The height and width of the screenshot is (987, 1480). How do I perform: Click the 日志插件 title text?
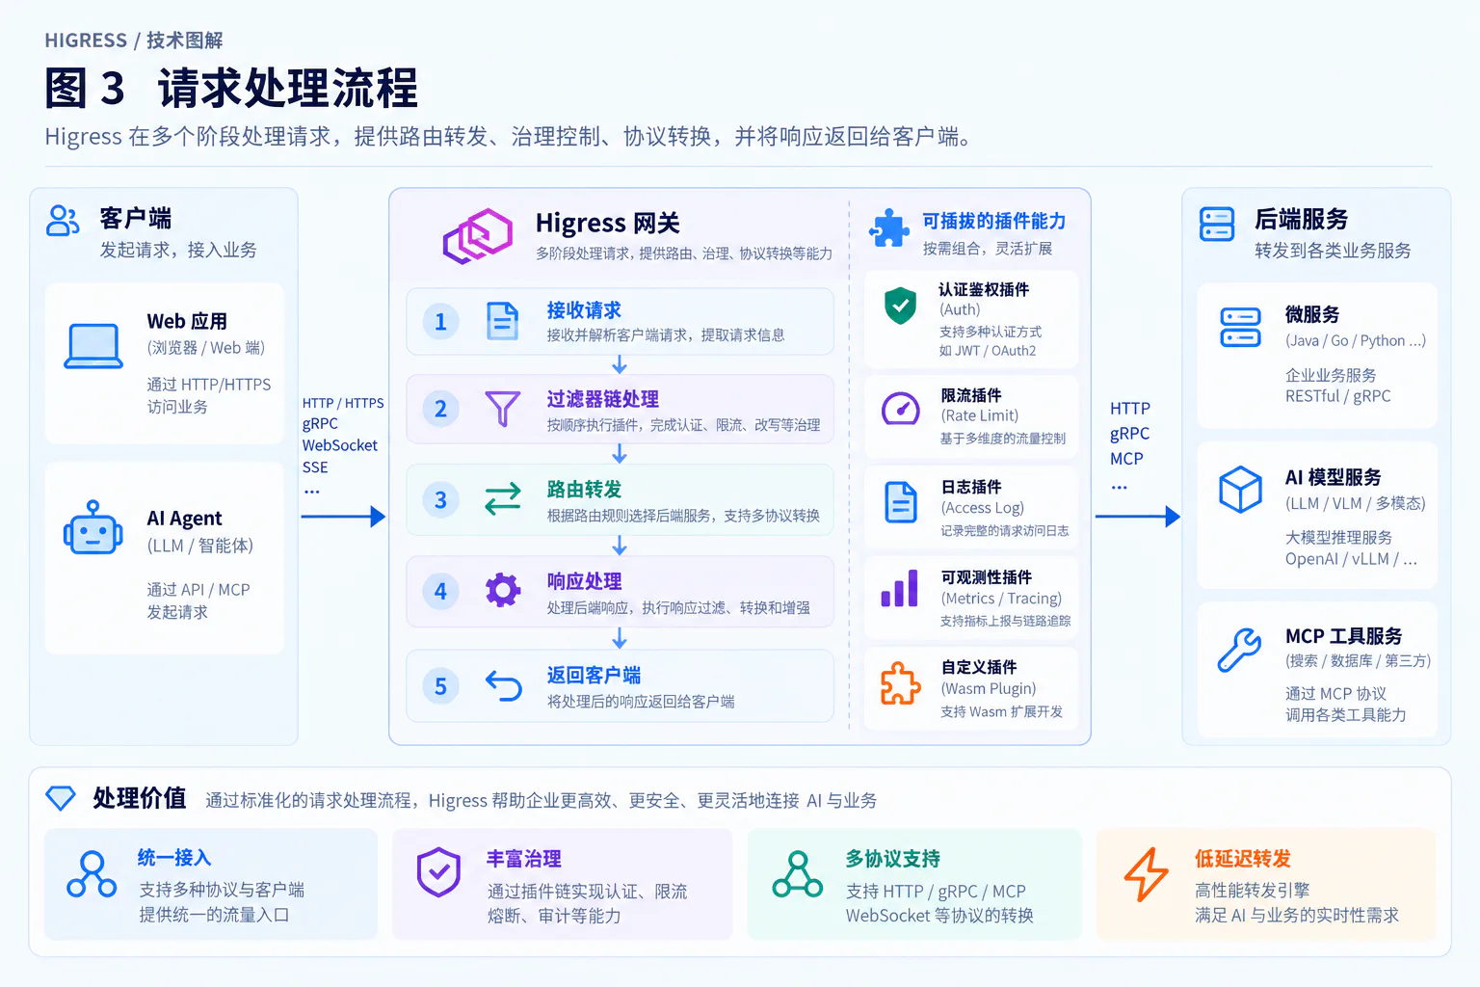pos(971,487)
